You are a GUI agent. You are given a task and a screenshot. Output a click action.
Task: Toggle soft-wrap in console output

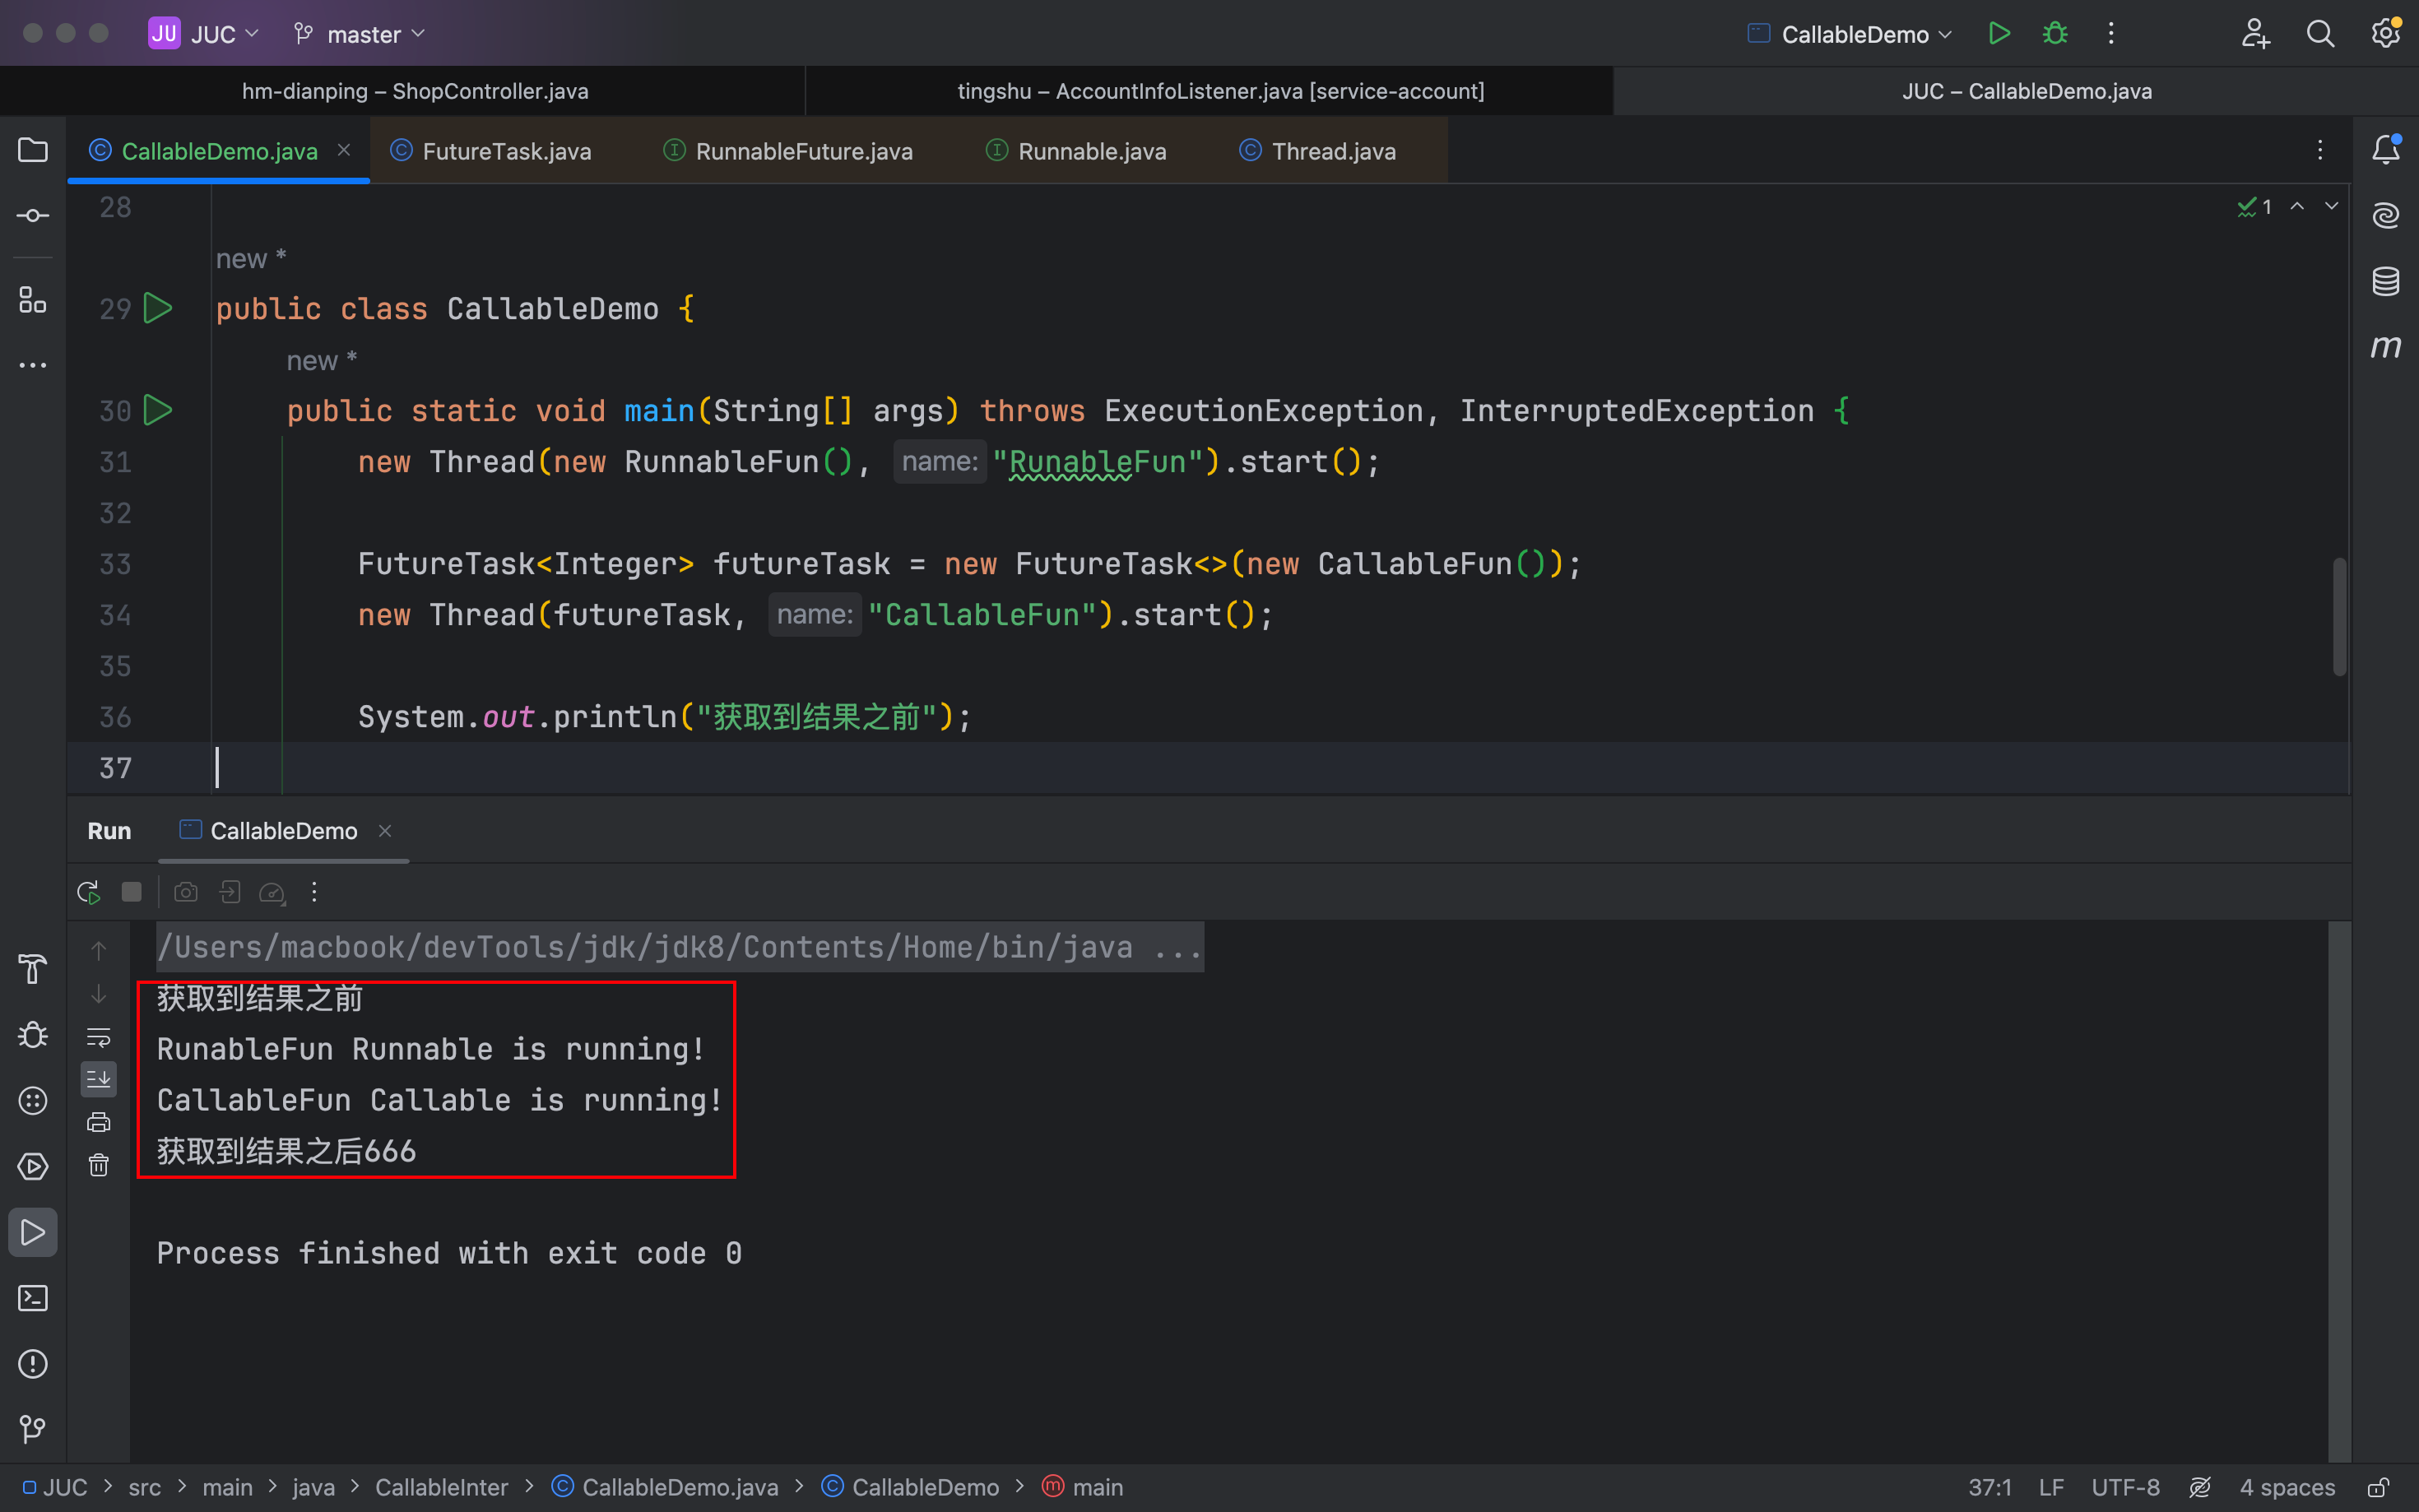(98, 1037)
